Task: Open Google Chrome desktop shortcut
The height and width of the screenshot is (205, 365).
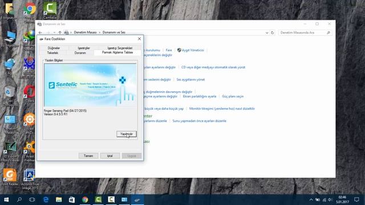Action: point(30,12)
